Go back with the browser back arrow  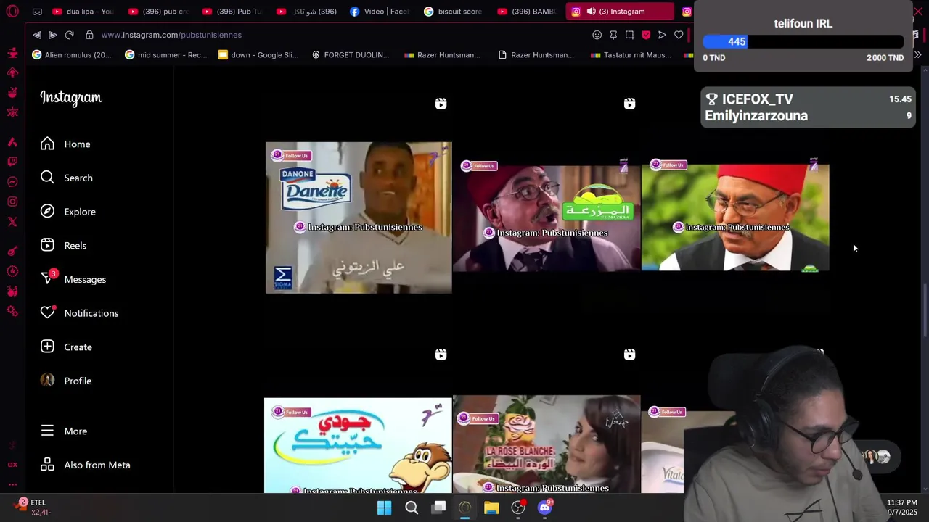37,35
